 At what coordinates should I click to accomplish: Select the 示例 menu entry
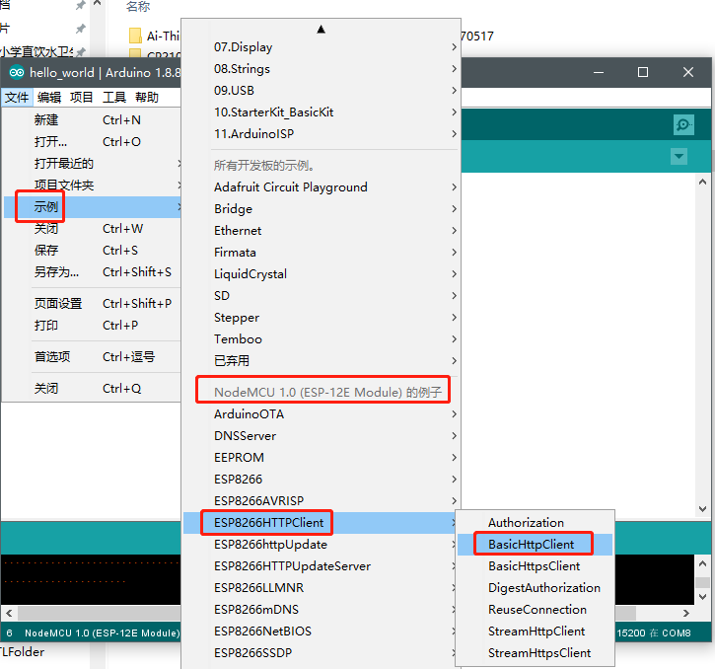(92, 207)
